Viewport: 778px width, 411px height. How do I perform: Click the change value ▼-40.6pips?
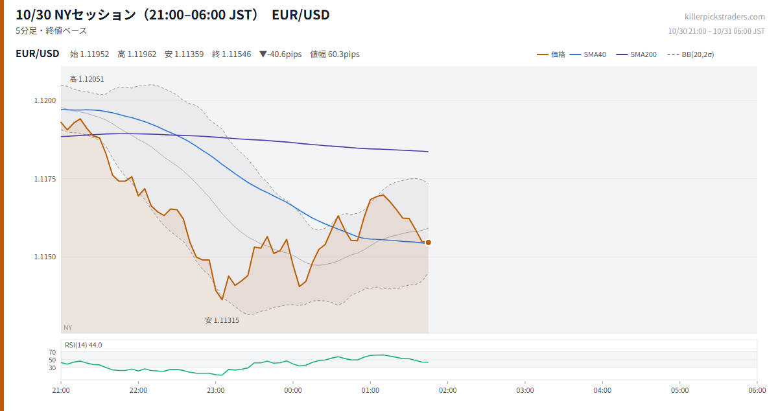click(280, 54)
